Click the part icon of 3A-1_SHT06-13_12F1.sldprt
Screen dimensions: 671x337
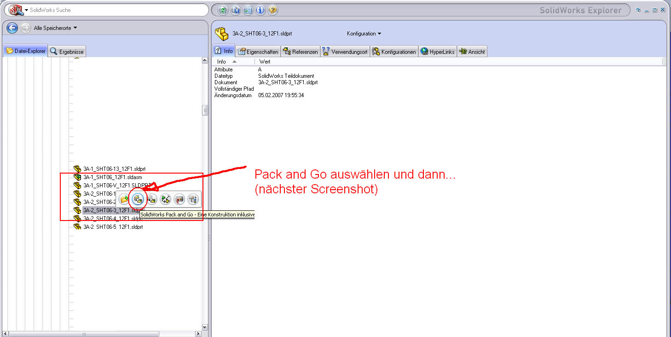click(77, 168)
